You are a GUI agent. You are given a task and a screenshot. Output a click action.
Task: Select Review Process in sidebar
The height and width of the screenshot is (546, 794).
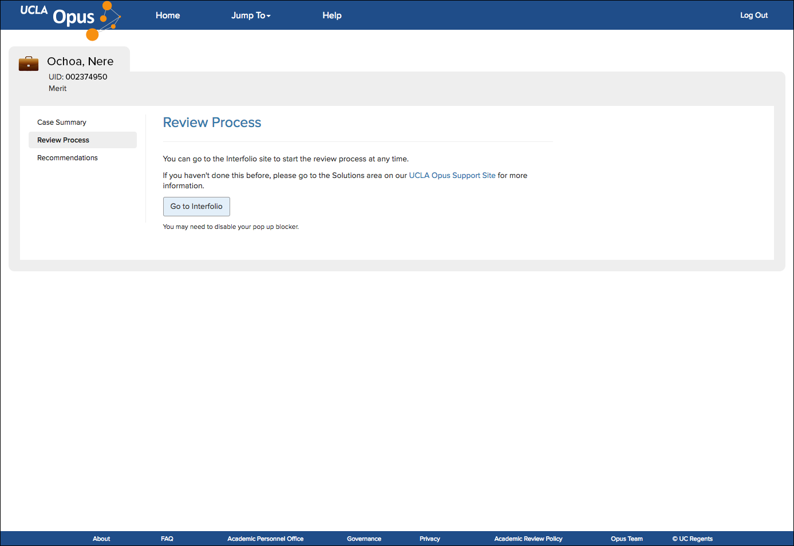point(82,140)
